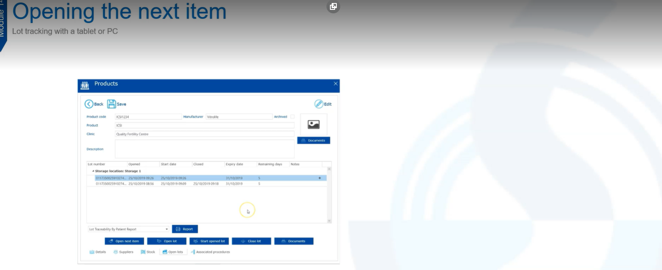
Task: Tick the Archived checkbox
Action: point(292,117)
